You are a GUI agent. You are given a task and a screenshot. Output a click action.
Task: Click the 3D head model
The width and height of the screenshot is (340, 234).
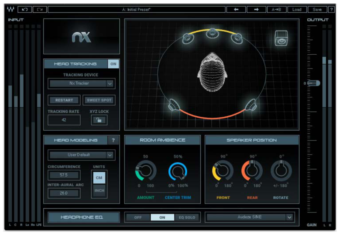(212, 72)
